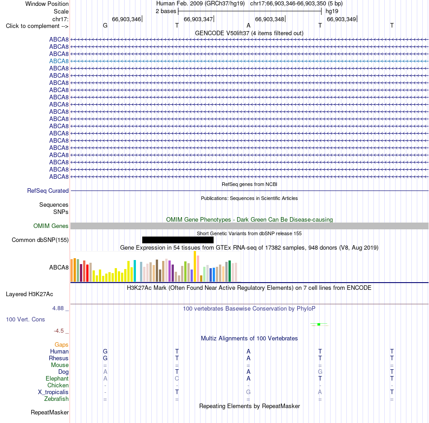Open H3K27Ac Mark ENCODE track title

tap(249, 288)
